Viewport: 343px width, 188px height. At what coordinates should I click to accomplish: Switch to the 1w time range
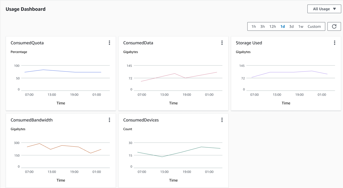pyautogui.click(x=301, y=26)
